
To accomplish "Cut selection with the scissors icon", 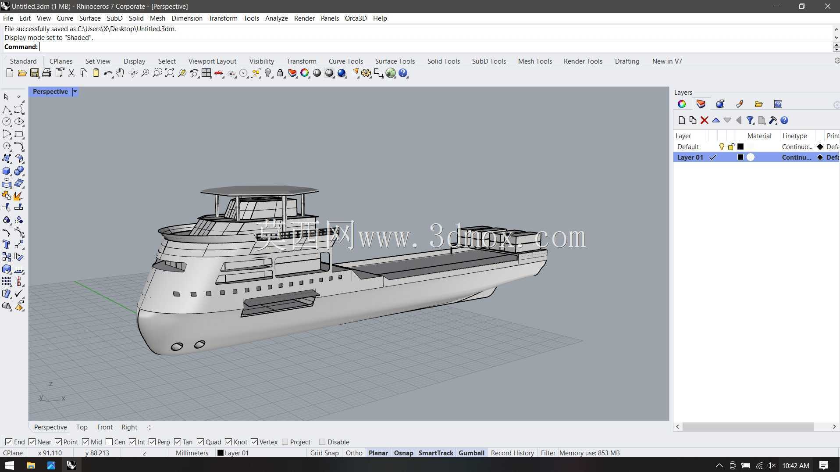I will pos(71,73).
